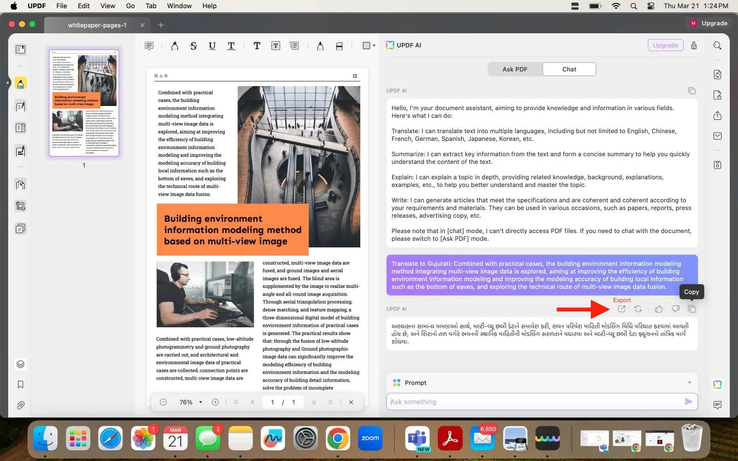Copy the UPDF AI welcome message
This screenshot has height=461, width=738.
692,91
